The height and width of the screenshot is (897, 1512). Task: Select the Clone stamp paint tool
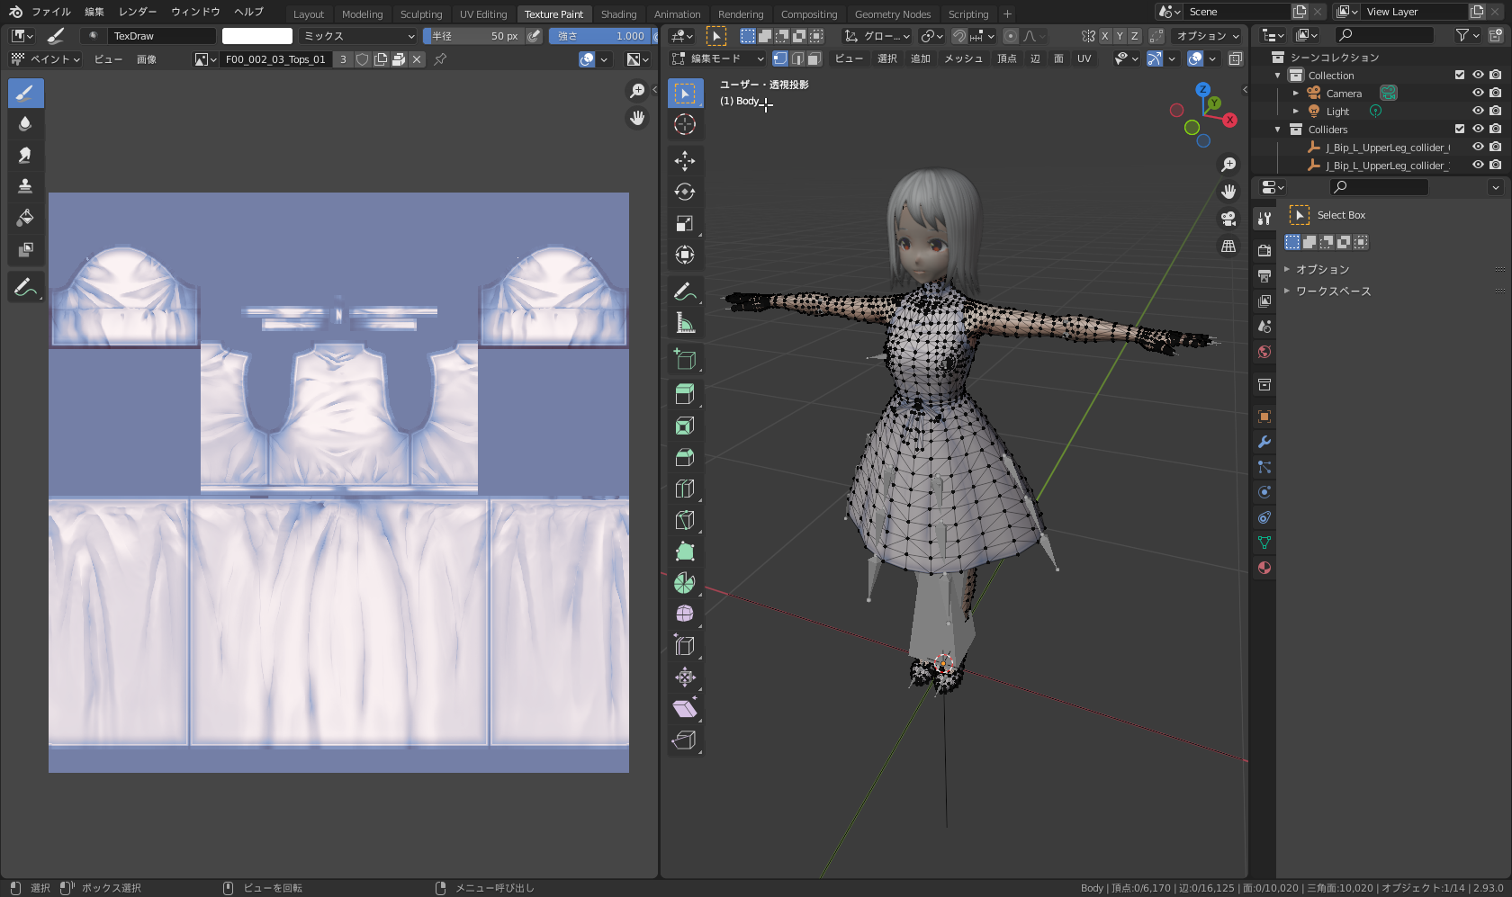25,186
